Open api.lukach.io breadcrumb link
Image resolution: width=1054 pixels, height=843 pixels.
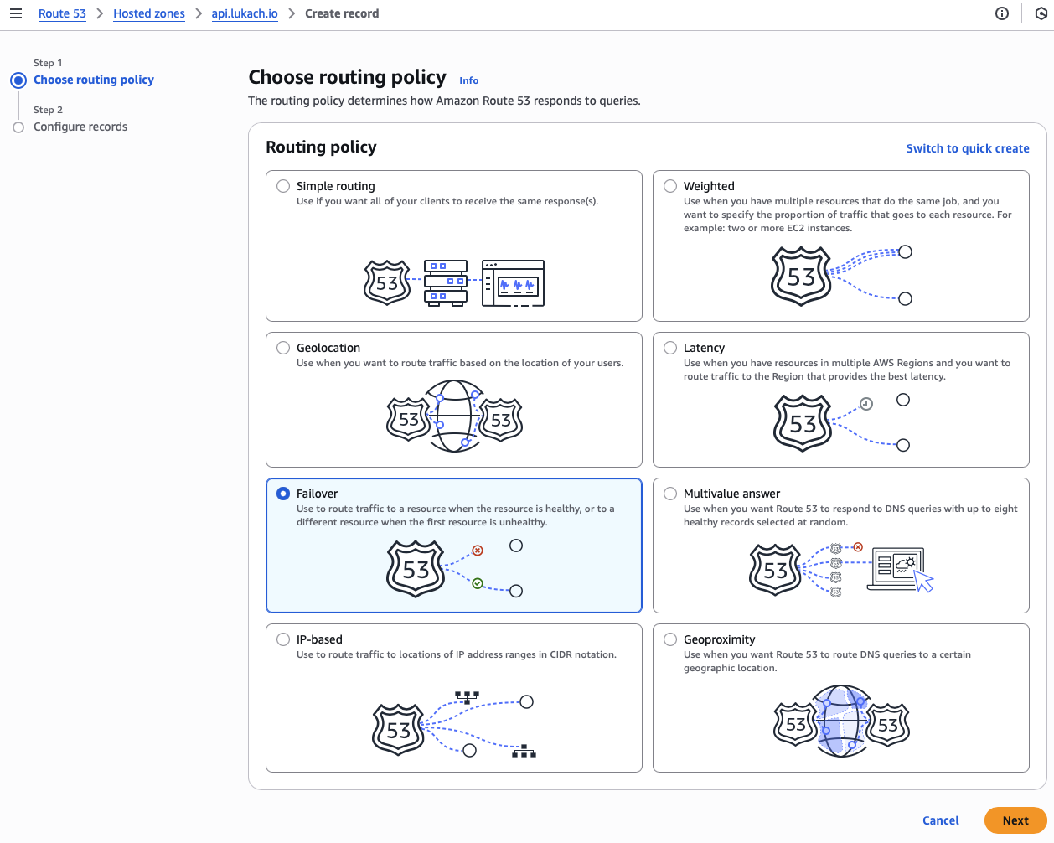tap(245, 13)
